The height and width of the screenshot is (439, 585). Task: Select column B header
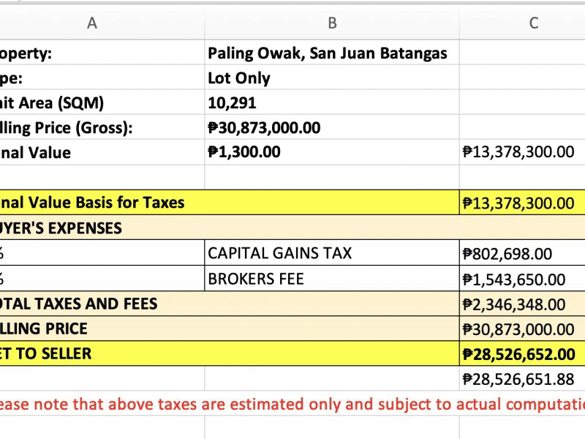coord(332,23)
